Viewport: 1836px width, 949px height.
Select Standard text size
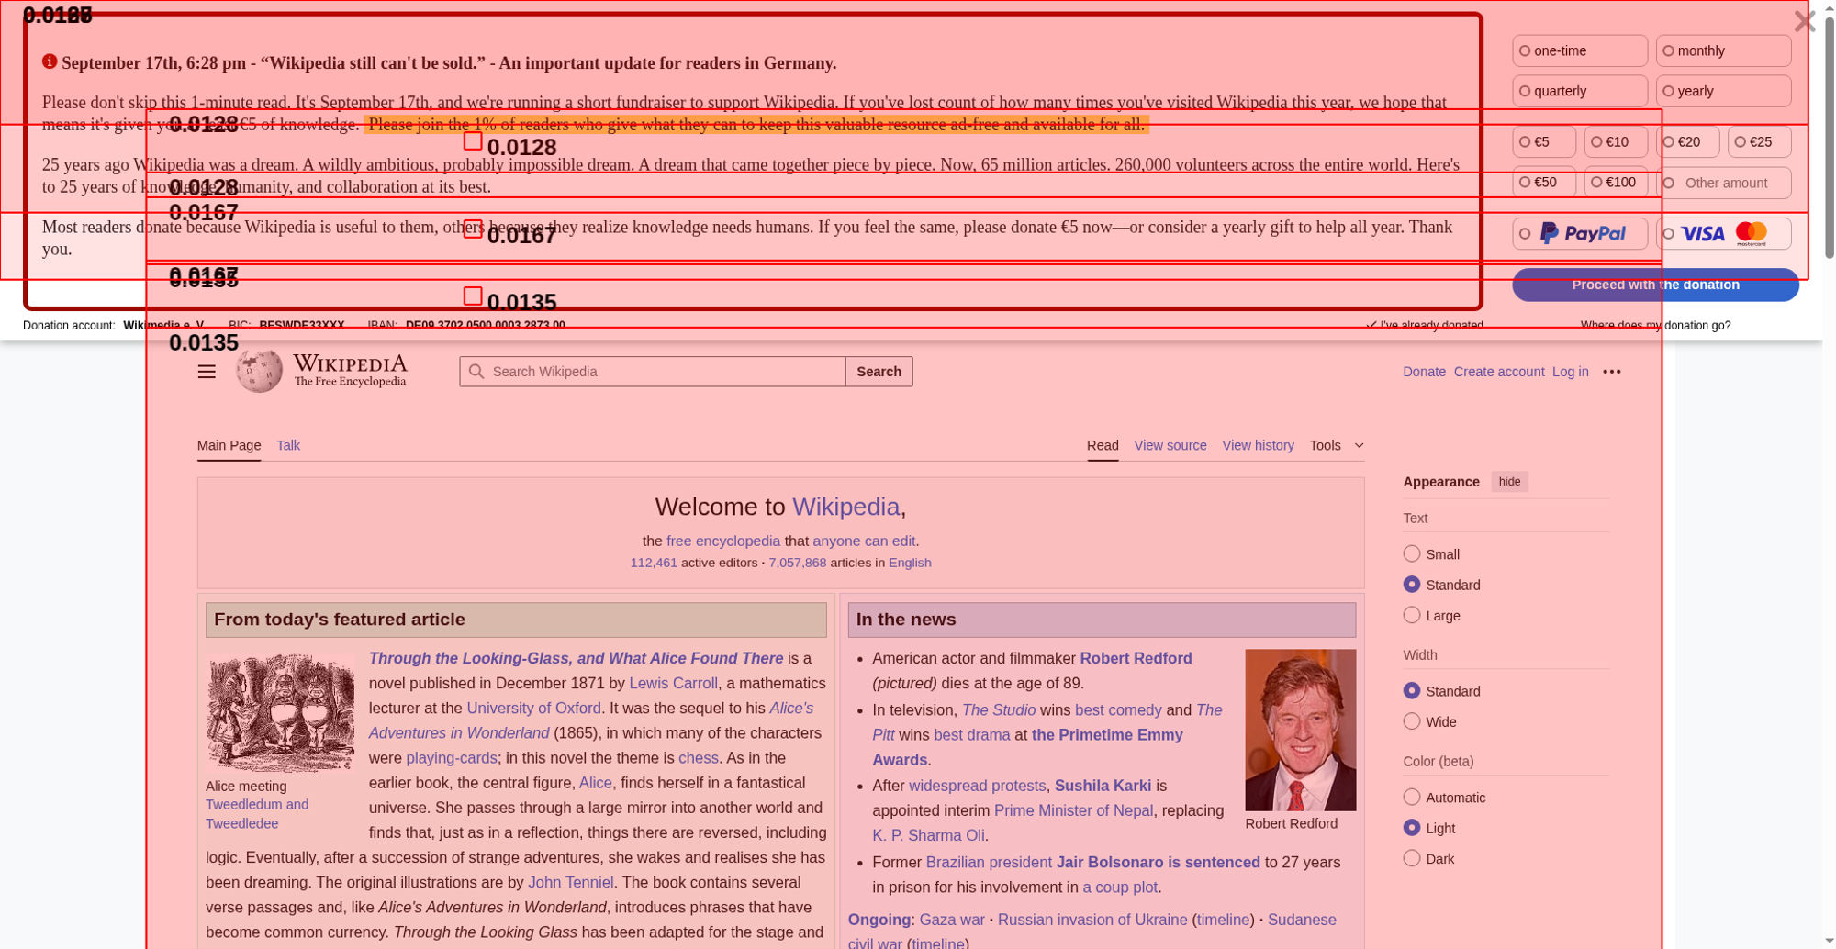click(1412, 585)
